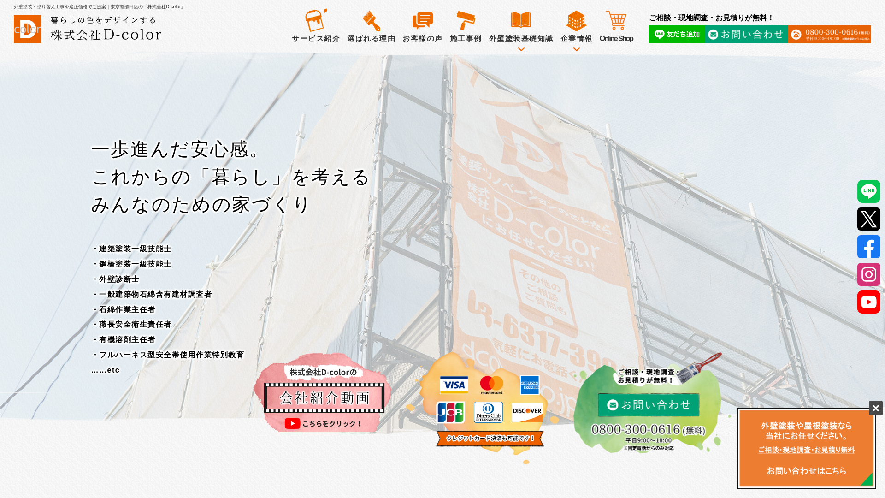Open the LINE icon in right sidebar
Image resolution: width=885 pixels, height=498 pixels.
[x=868, y=191]
